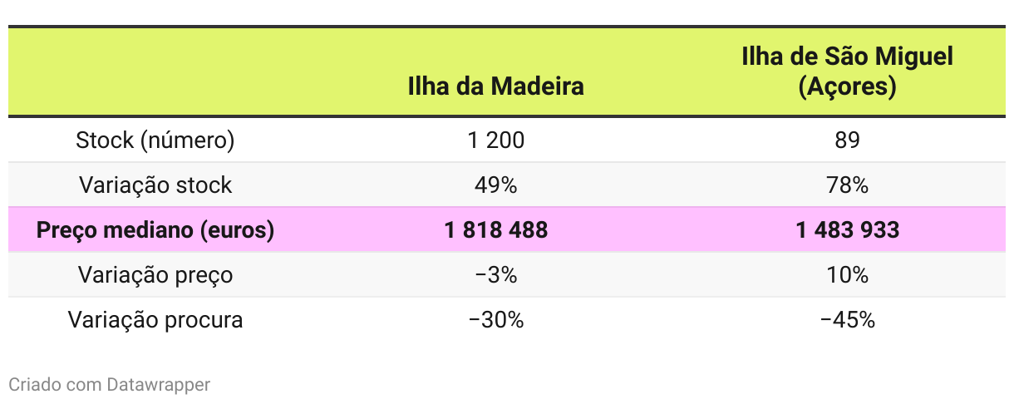Select the Variação stock row label
Image resolution: width=1014 pixels, height=404 pixels.
tap(155, 185)
